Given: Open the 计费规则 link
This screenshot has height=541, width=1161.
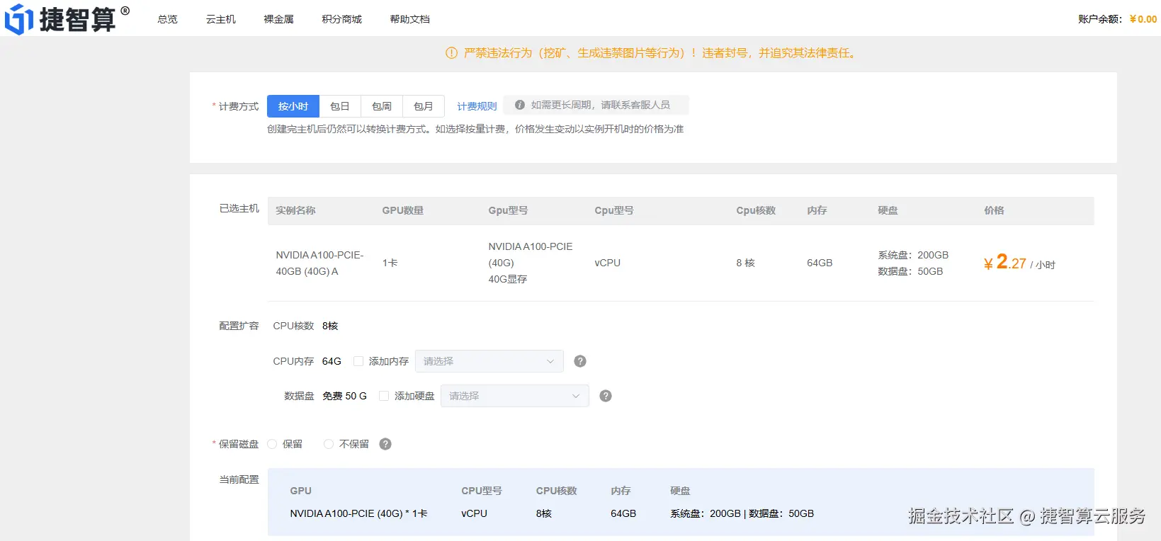Looking at the screenshot, I should coord(477,106).
